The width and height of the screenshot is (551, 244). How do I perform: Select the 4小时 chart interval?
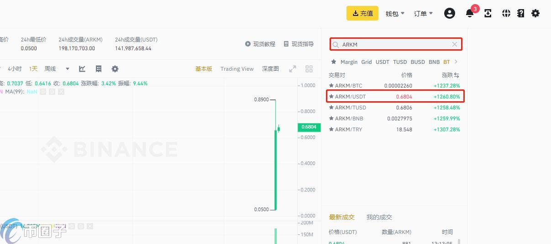[x=15, y=69]
